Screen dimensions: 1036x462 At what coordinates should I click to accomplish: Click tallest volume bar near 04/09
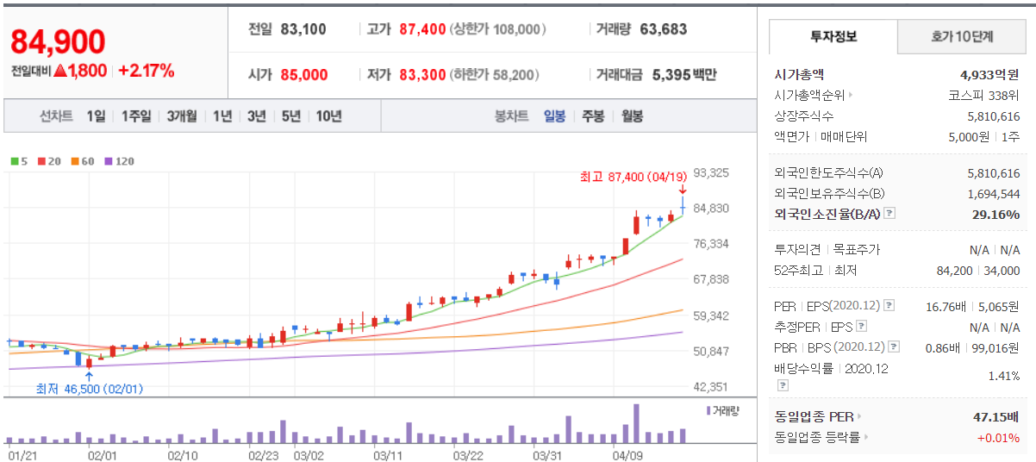[636, 423]
